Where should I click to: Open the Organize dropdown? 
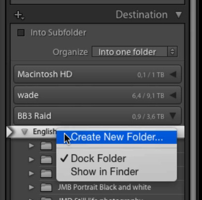click(x=135, y=52)
